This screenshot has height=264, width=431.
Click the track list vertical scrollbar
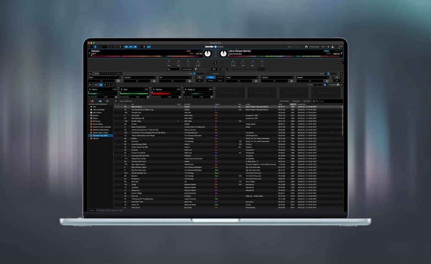[x=342, y=121]
